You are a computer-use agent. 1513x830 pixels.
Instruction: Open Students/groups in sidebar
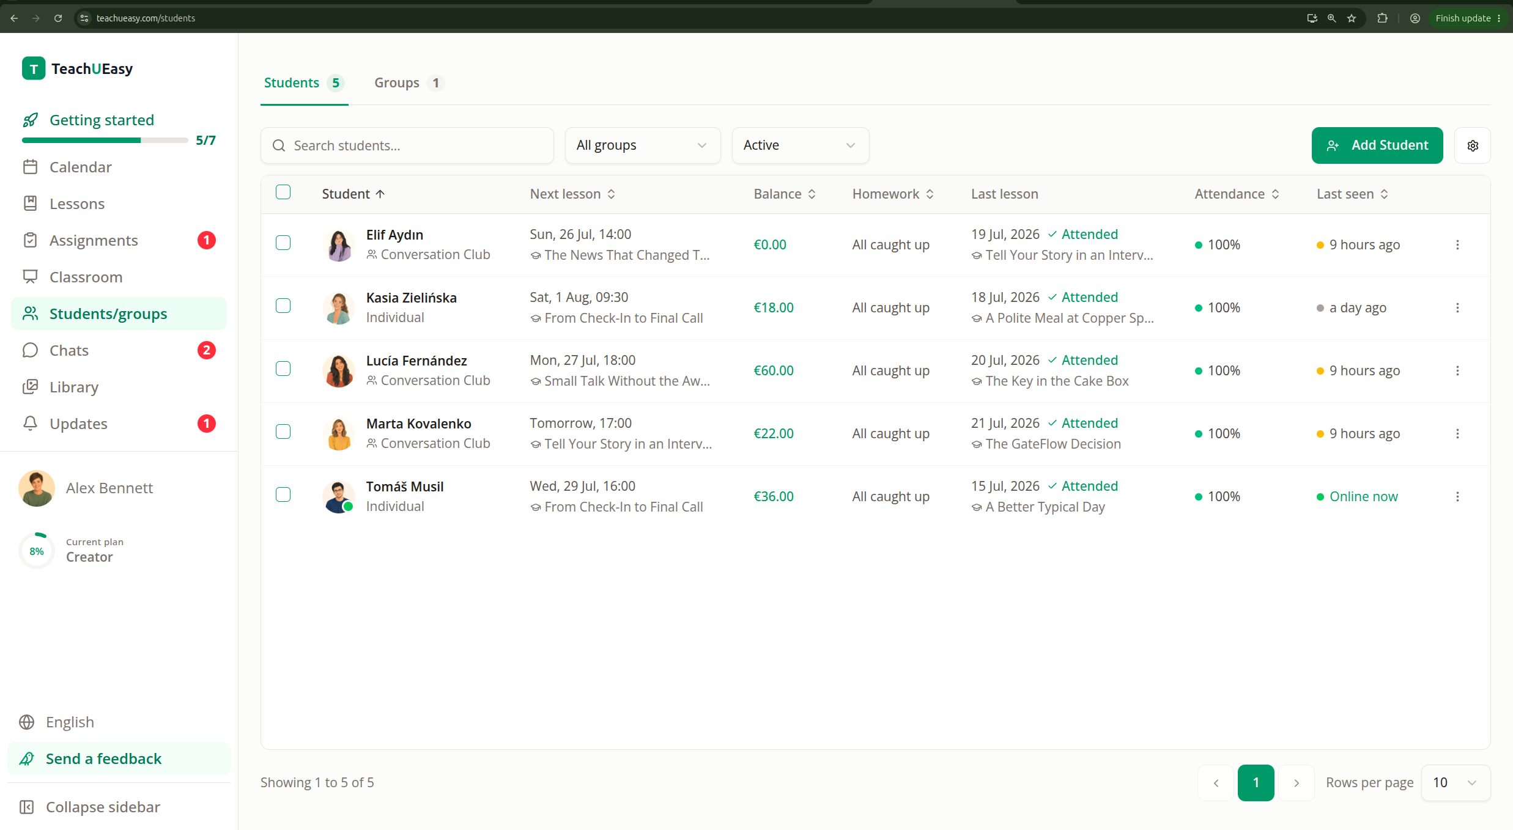coord(119,314)
